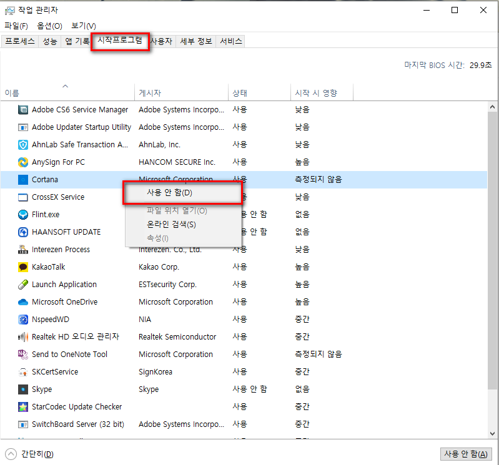
Task: Click the AhnLab, Inc. publisher cell
Action: pos(159,145)
